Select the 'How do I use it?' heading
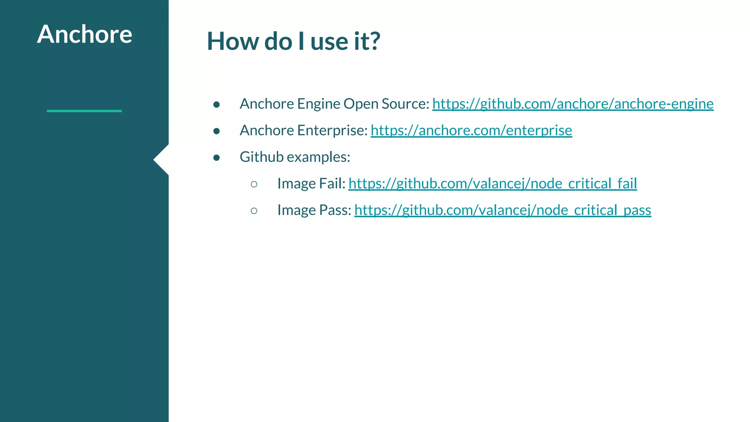Screen dimensions: 750x422 pyautogui.click(x=293, y=41)
